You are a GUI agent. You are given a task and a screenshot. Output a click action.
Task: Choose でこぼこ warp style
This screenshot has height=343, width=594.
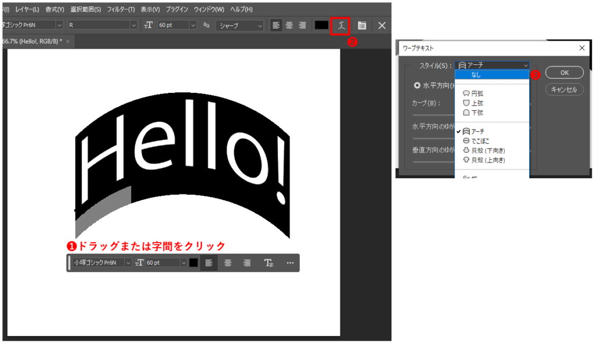click(492, 140)
